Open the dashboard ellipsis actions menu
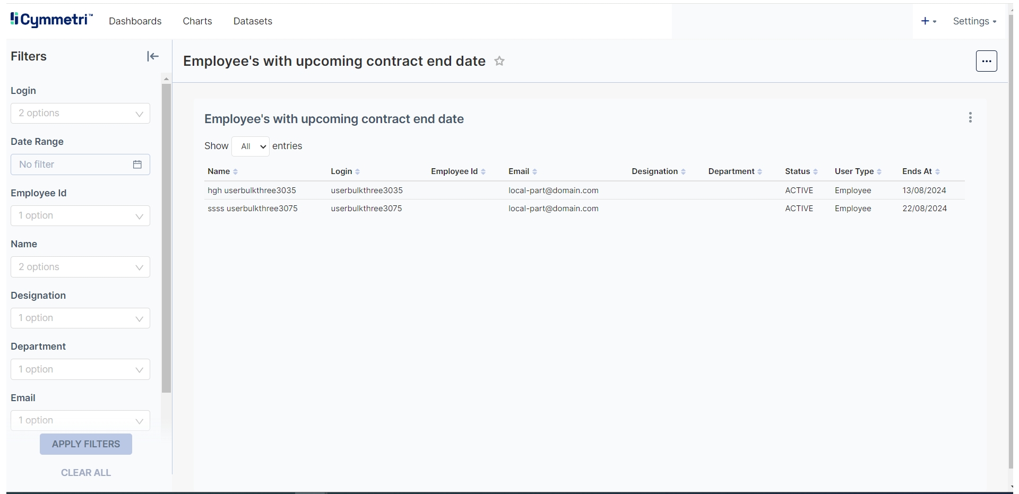The image size is (1019, 494). coord(986,61)
